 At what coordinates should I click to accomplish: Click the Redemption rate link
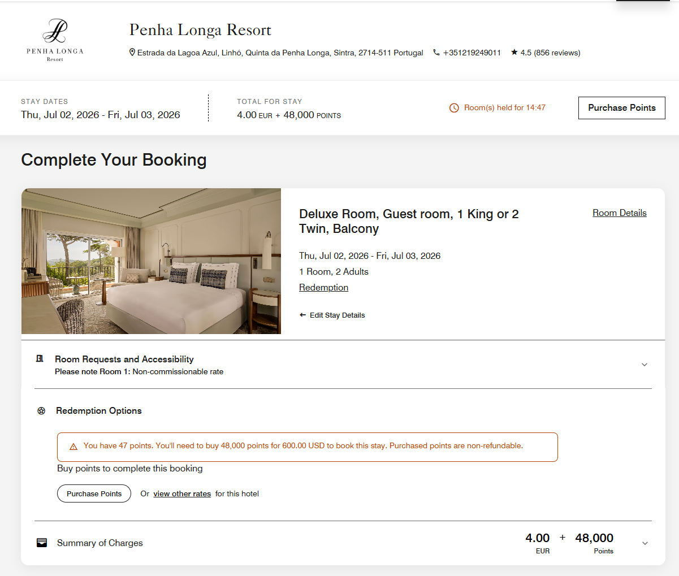point(323,287)
